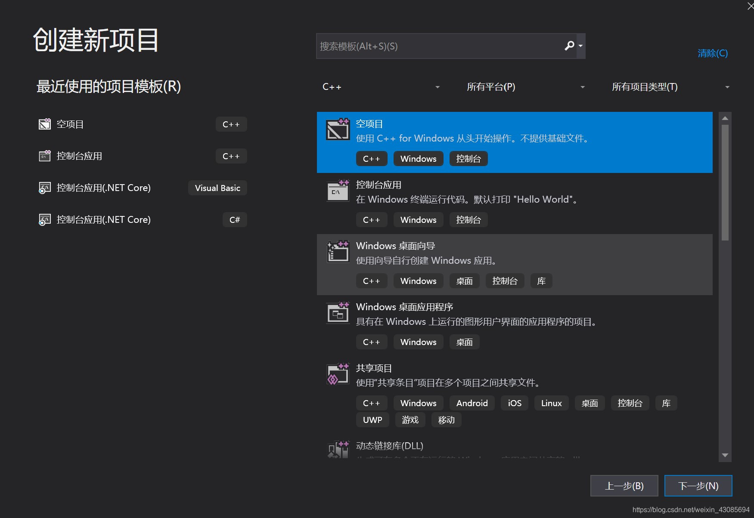Choose the Windows 桌面向导 template title
Image resolution: width=754 pixels, height=518 pixels.
point(396,246)
